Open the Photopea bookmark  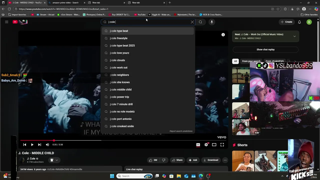[x=94, y=15]
